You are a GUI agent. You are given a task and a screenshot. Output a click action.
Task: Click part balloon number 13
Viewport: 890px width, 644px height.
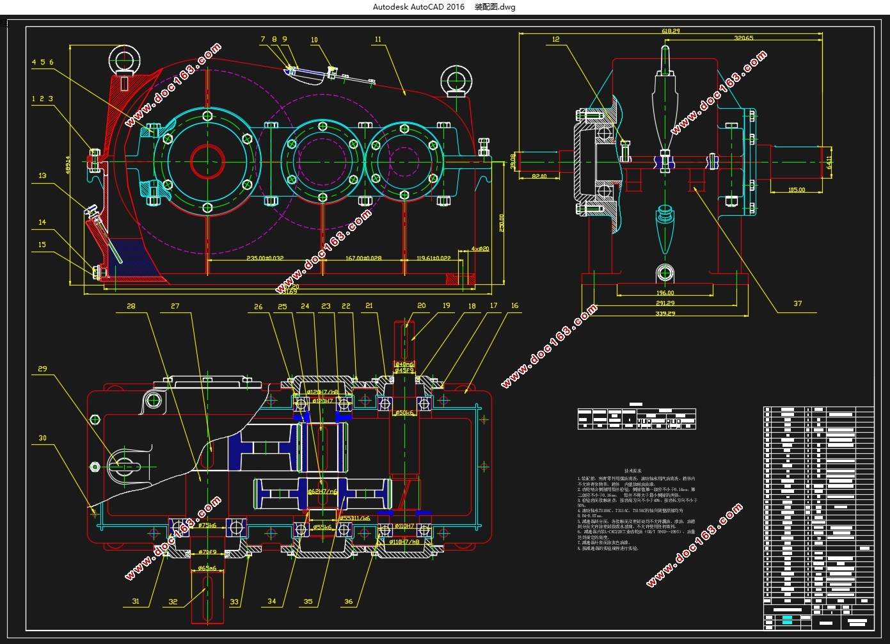[x=42, y=175]
